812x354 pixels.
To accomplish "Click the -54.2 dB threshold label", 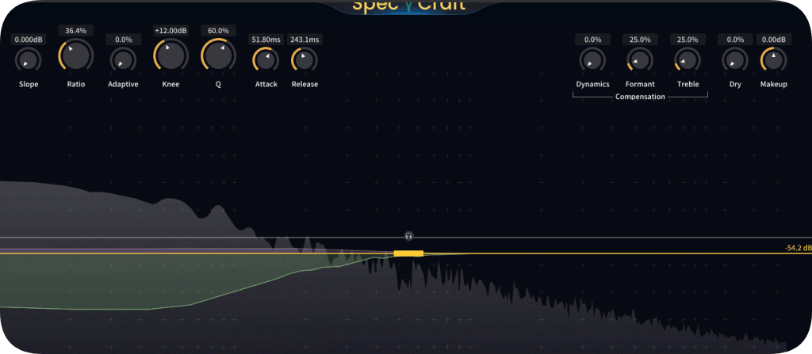I will tap(798, 249).
